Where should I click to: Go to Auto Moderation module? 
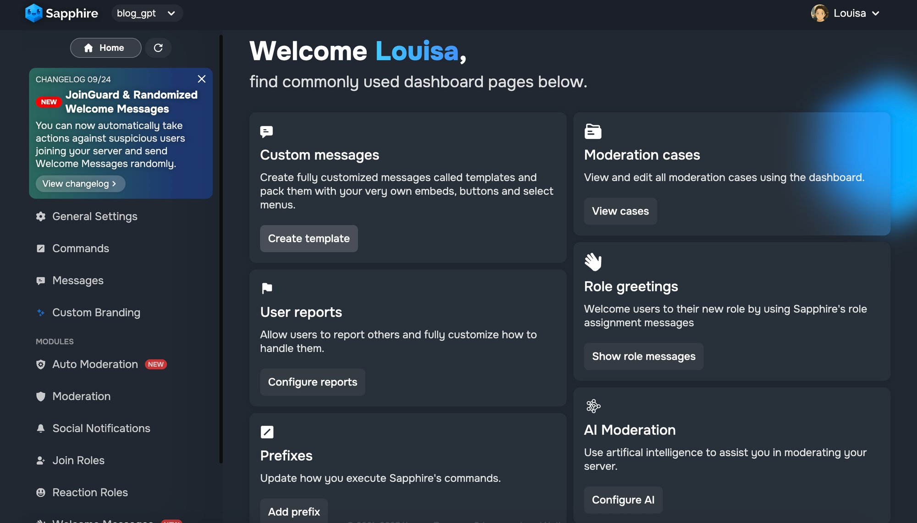click(x=95, y=364)
